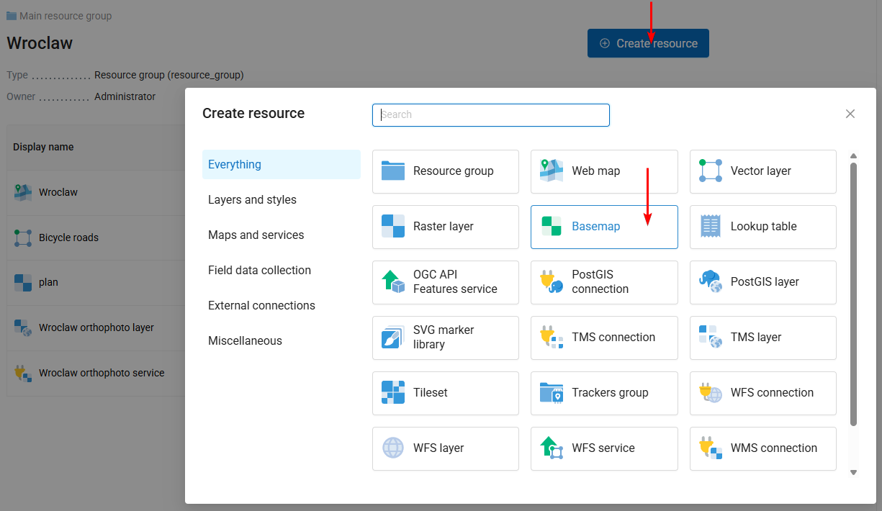Select the Web map icon
The height and width of the screenshot is (511, 882).
pyautogui.click(x=552, y=171)
